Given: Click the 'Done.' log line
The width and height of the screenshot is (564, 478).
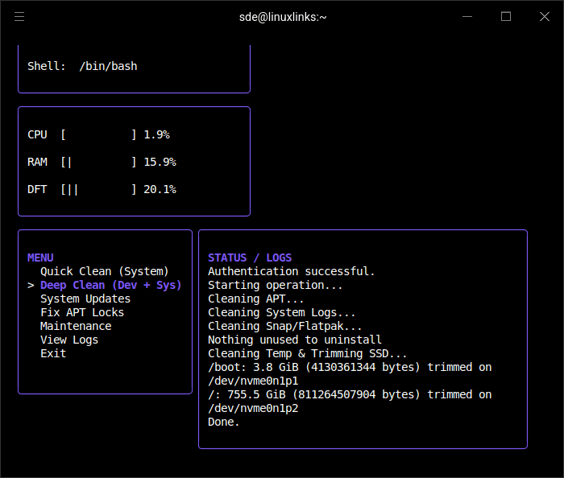Looking at the screenshot, I should click(224, 422).
